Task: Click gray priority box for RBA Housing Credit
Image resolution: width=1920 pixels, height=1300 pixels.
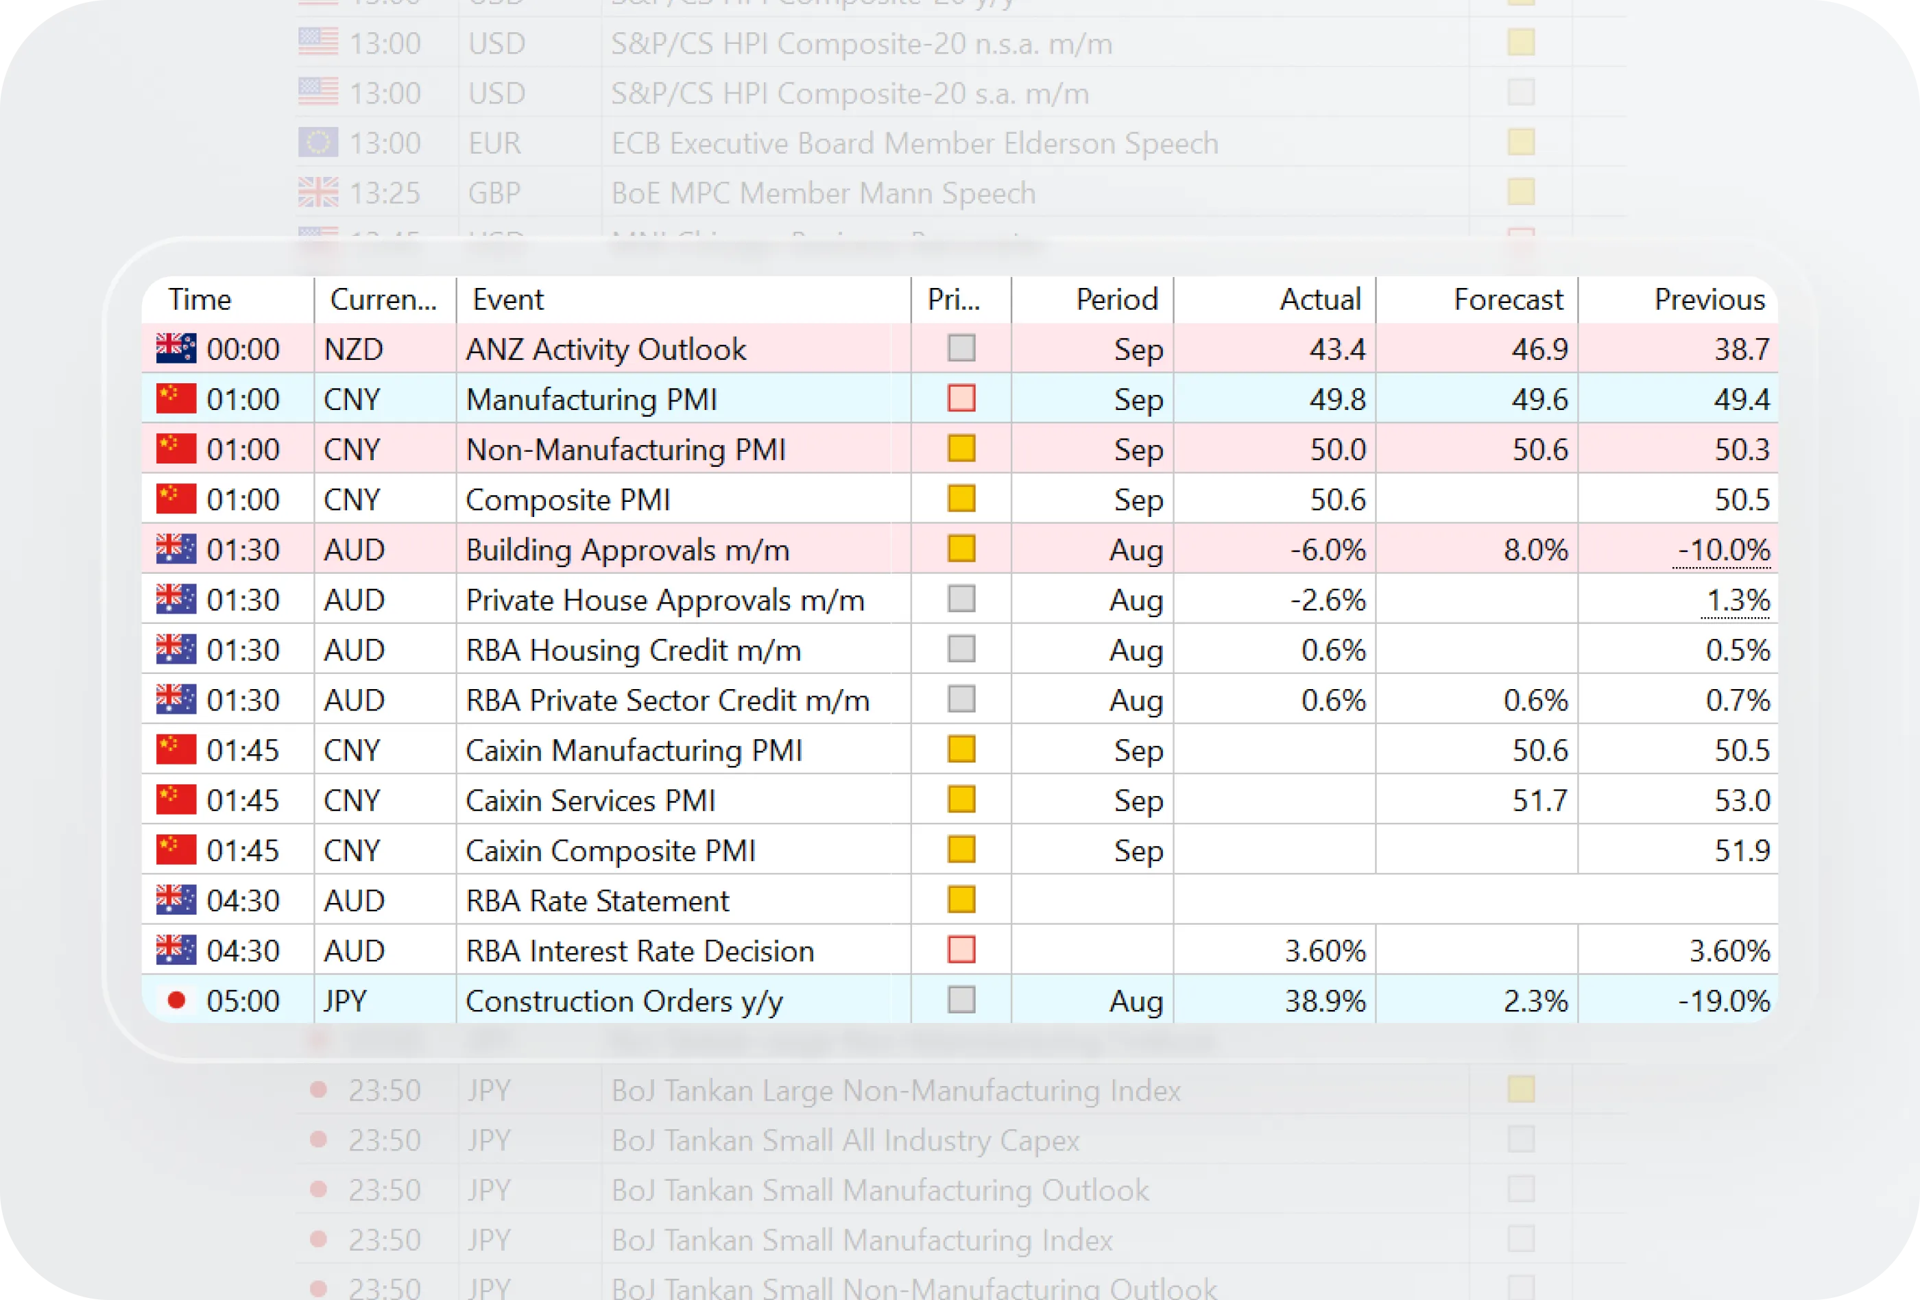Action: 961,649
